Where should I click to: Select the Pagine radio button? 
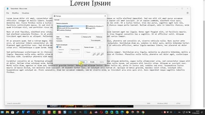tap(57, 52)
